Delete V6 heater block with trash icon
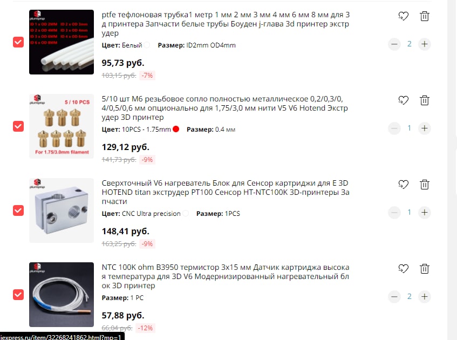The image size is (457, 340). (424, 184)
